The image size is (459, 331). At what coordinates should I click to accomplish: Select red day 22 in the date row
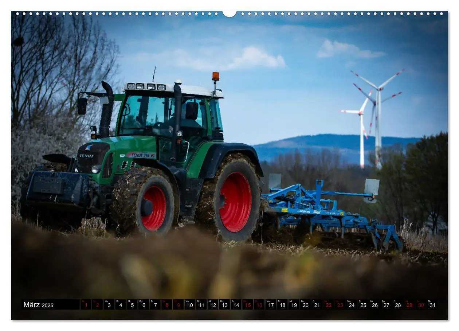point(328,305)
